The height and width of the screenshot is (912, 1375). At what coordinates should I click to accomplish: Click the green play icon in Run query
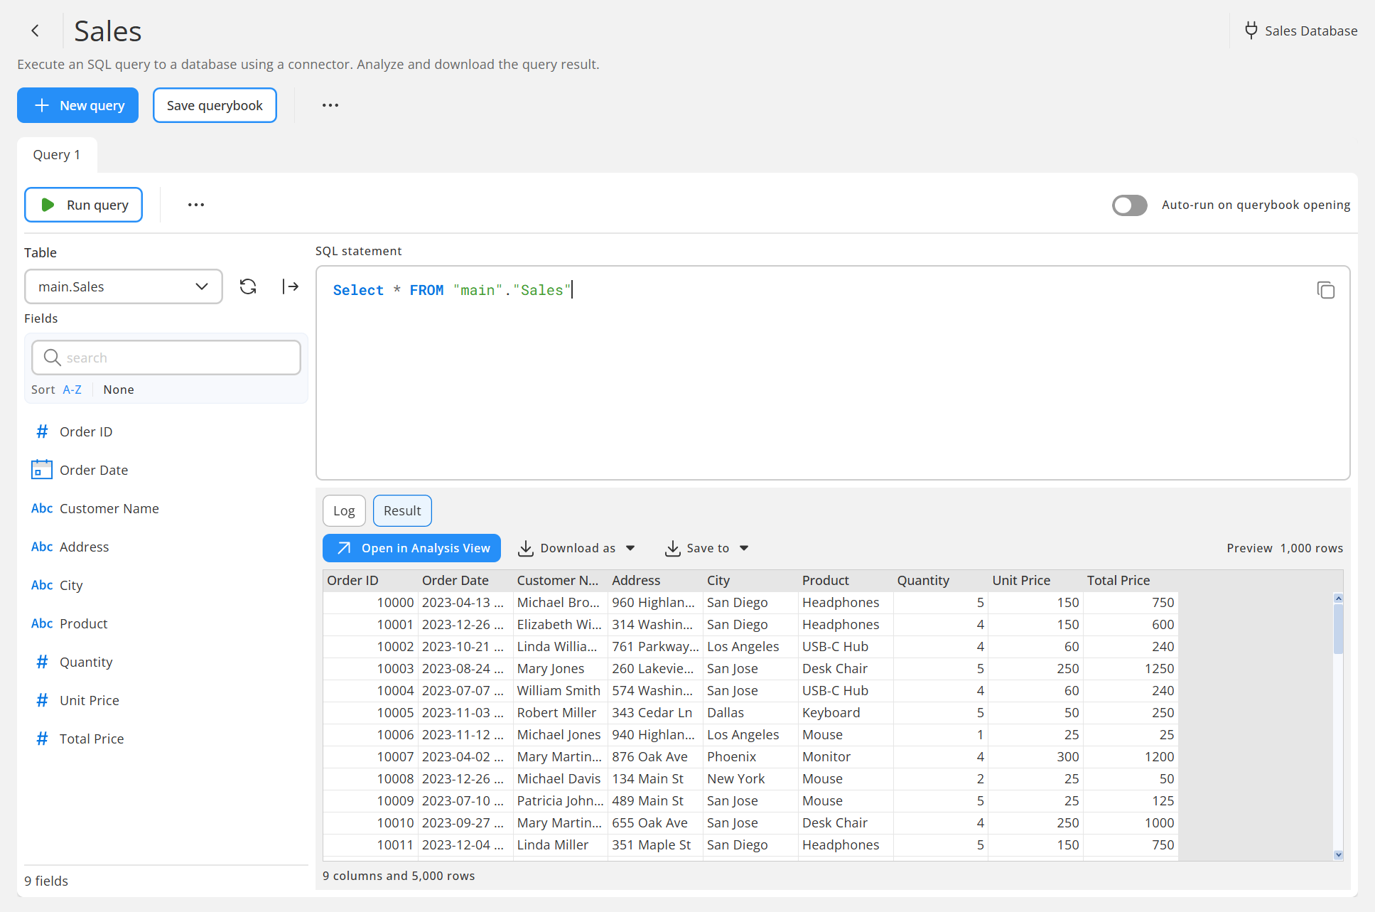click(x=48, y=205)
